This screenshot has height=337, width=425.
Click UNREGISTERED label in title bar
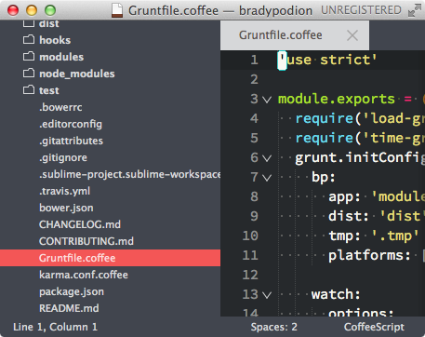click(x=361, y=10)
